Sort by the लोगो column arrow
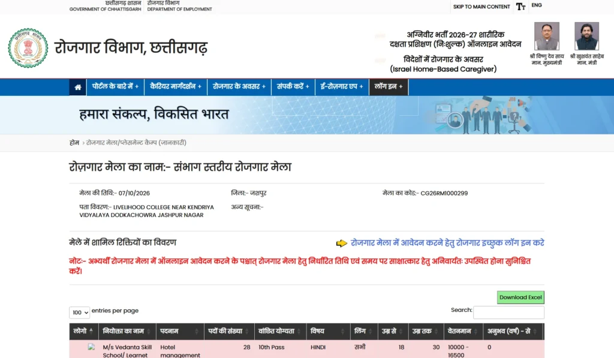Viewport: 614px width, 358px height. tap(91, 331)
